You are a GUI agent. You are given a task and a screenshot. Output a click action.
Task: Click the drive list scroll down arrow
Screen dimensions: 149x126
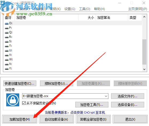point(144,69)
